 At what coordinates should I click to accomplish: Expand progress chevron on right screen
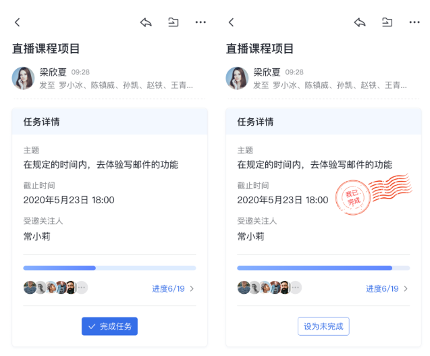tap(406, 288)
